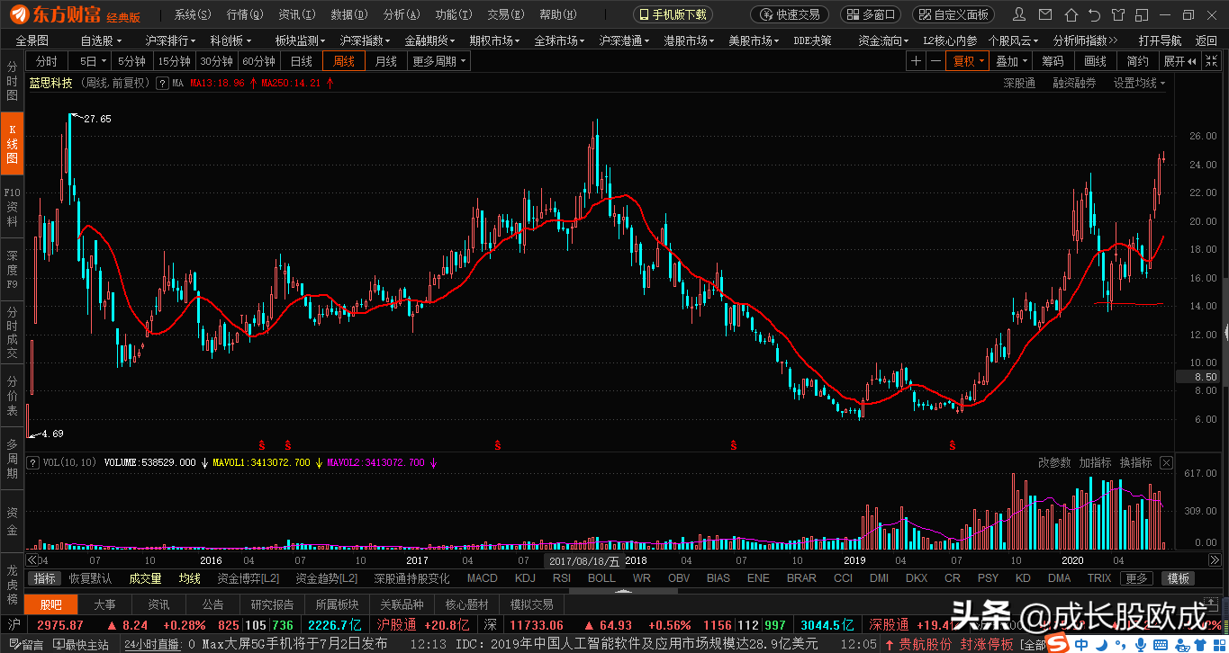The image size is (1229, 653).
Task: Open the mail messages icon
Action: pos(1044,15)
